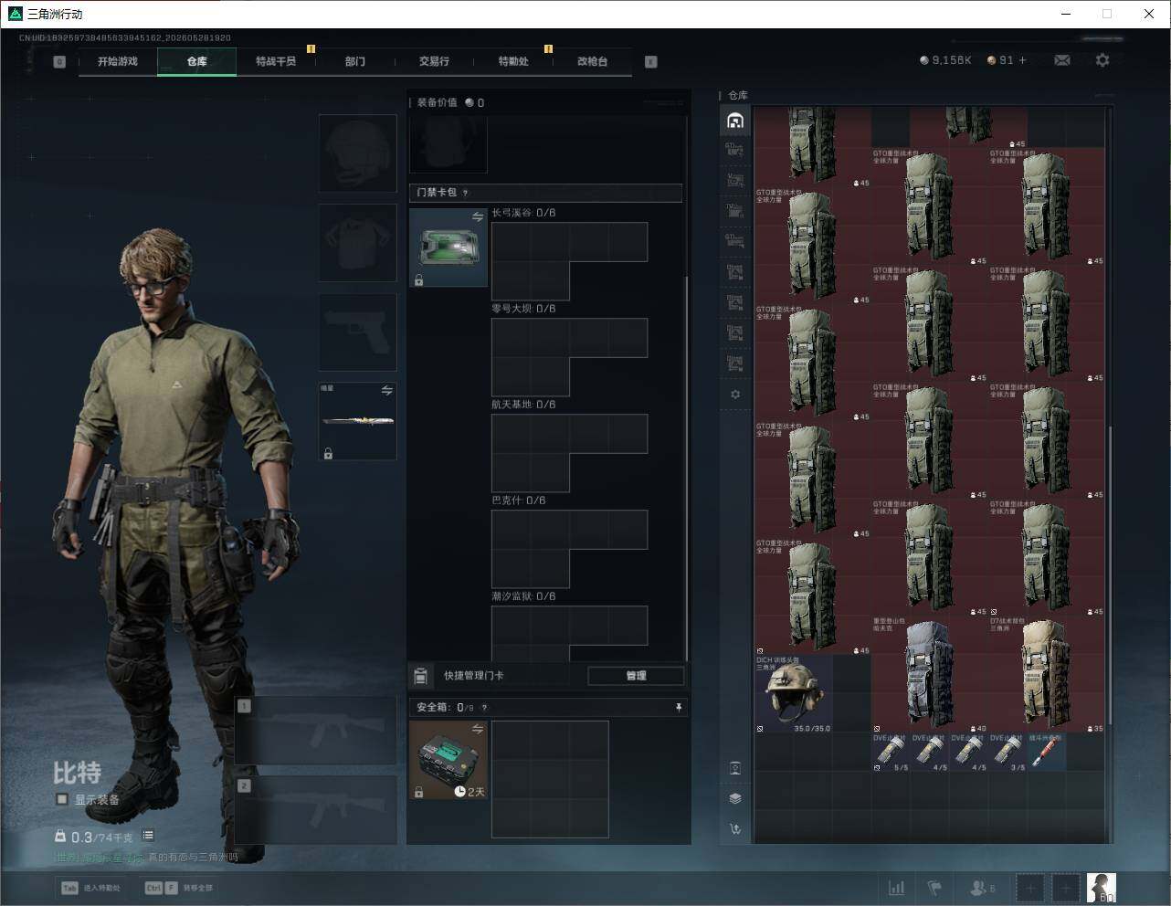Image resolution: width=1171 pixels, height=906 pixels.
Task: Swap the keycard pack using arrows icon
Action: point(478,216)
